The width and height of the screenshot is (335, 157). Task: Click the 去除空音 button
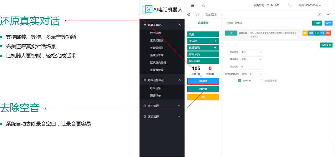[203, 89]
